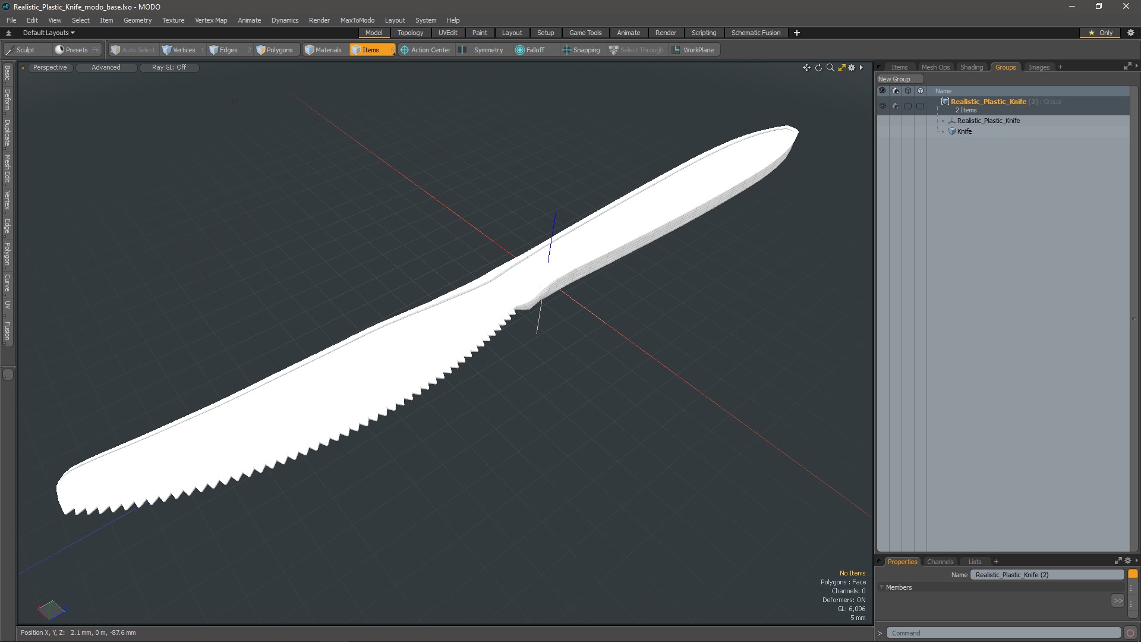Toggle visibility eye for Realistic_Plastic_Knife group

coord(882,106)
